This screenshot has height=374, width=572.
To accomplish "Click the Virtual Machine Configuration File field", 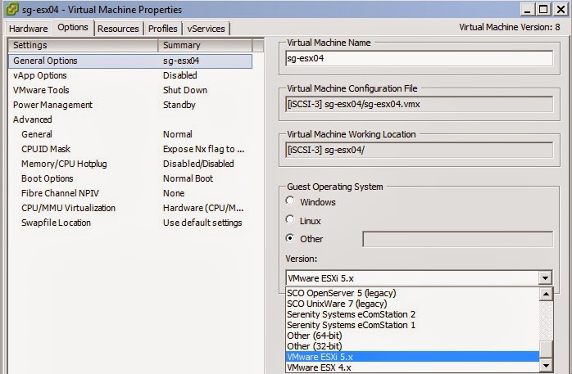I will (x=419, y=105).
